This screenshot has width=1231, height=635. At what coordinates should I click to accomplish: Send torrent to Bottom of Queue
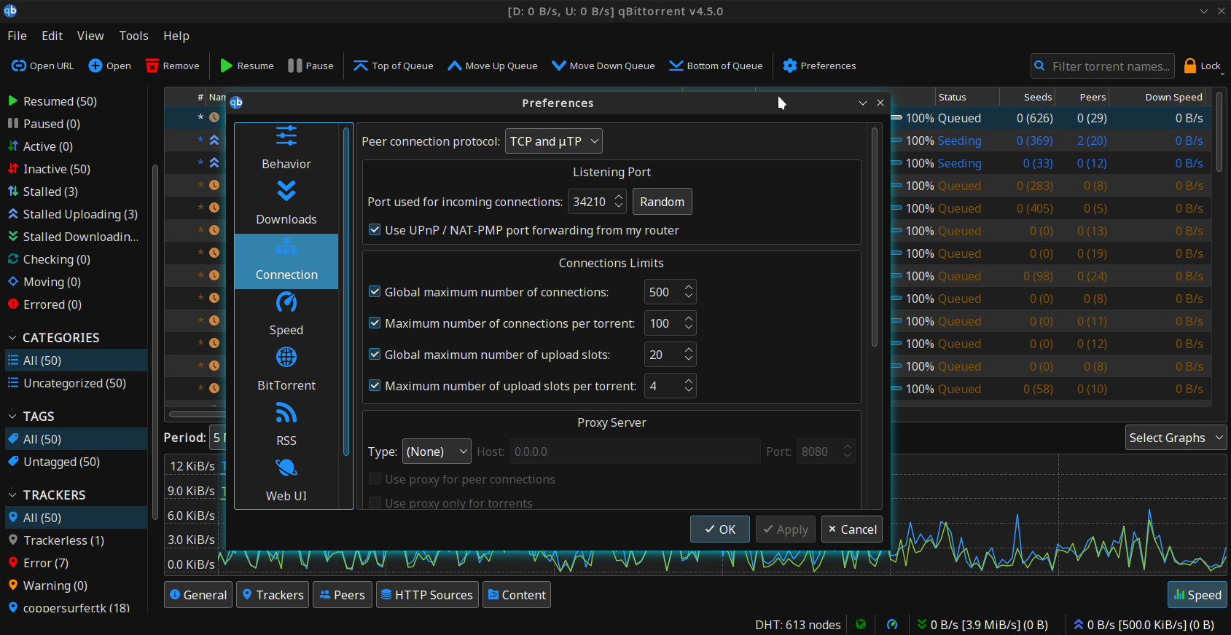(716, 66)
